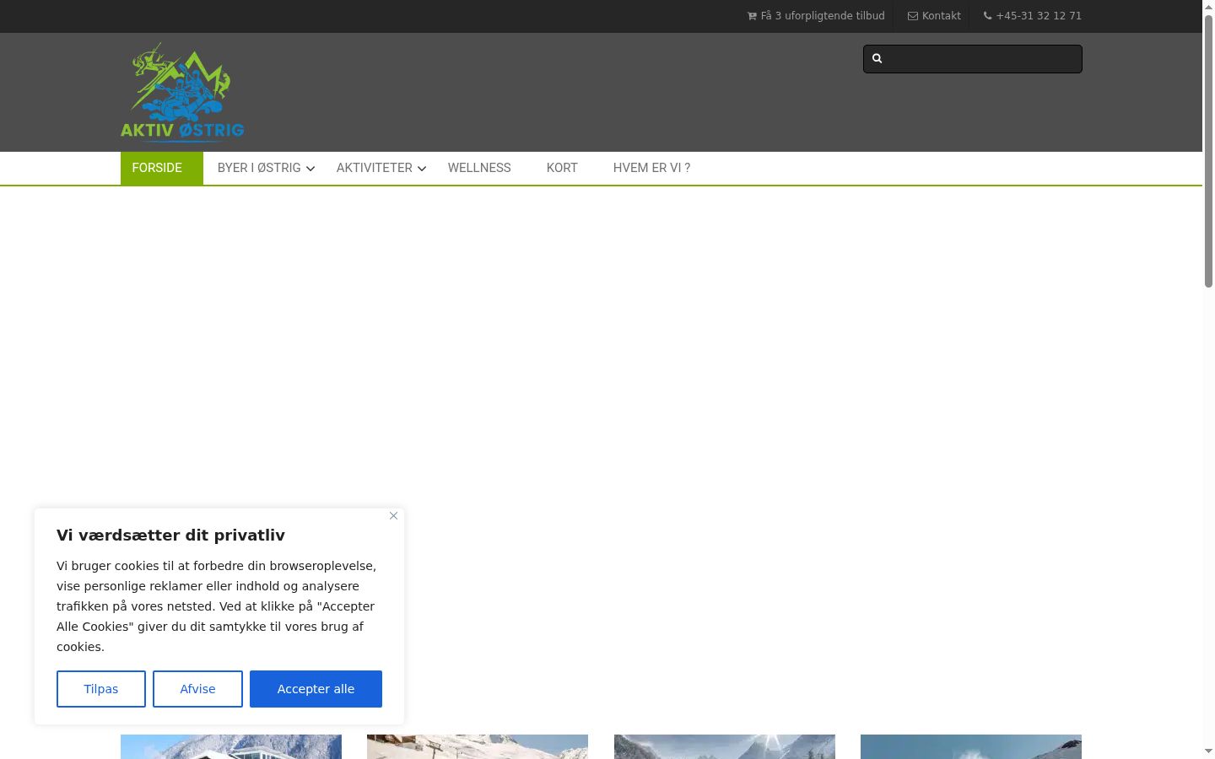Focus the search input field

973,59
